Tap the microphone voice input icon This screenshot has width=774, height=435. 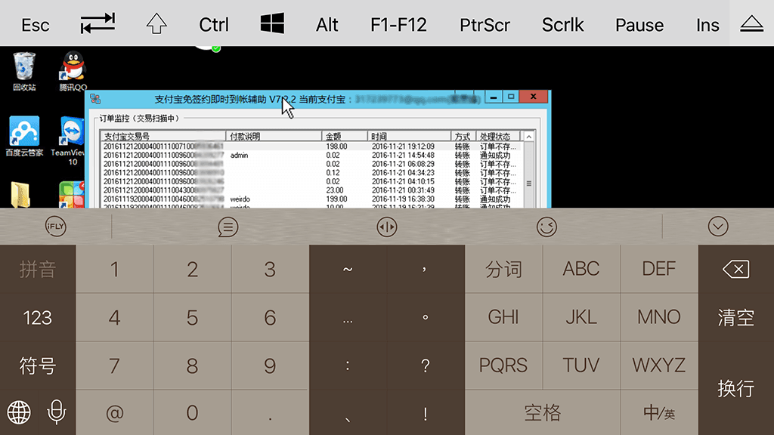click(56, 412)
